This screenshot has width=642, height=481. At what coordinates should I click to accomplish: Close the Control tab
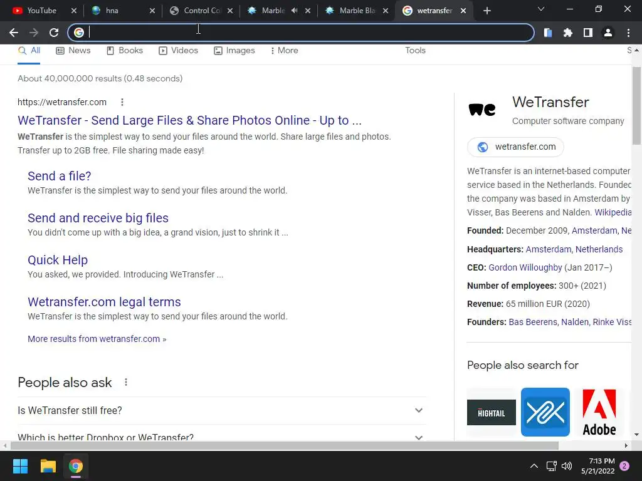tap(230, 11)
